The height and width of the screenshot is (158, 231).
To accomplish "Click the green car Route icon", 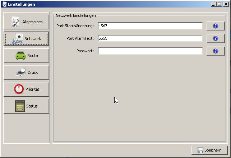I will tap(20, 56).
